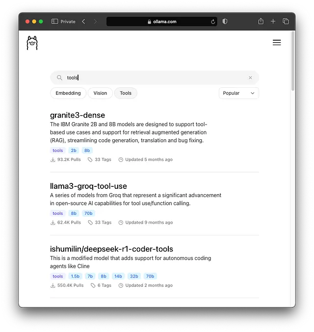Open the granite3-dense model page
314x332 pixels.
[x=78, y=115]
